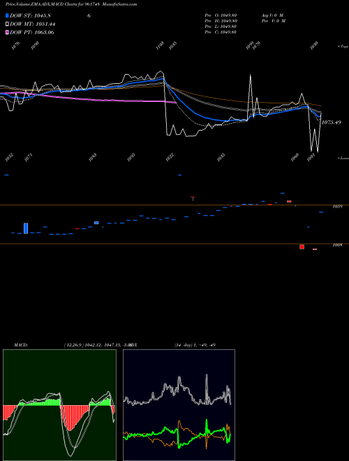This screenshot has height=461, width=349.
Task: Open the dark blue ADX chart panel
Action: coord(179,405)
